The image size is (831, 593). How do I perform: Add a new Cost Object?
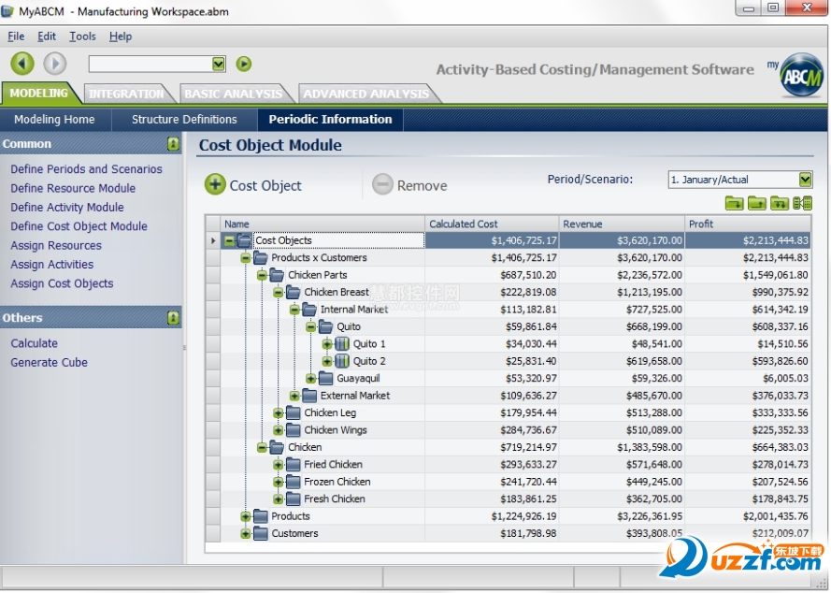tap(252, 185)
